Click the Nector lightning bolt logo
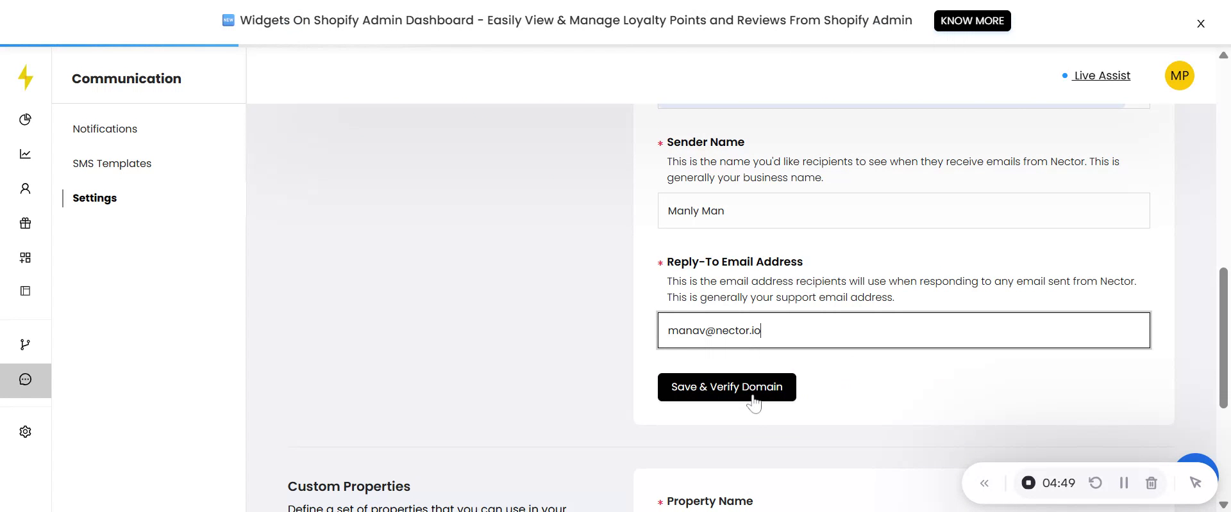The image size is (1231, 512). (26, 77)
